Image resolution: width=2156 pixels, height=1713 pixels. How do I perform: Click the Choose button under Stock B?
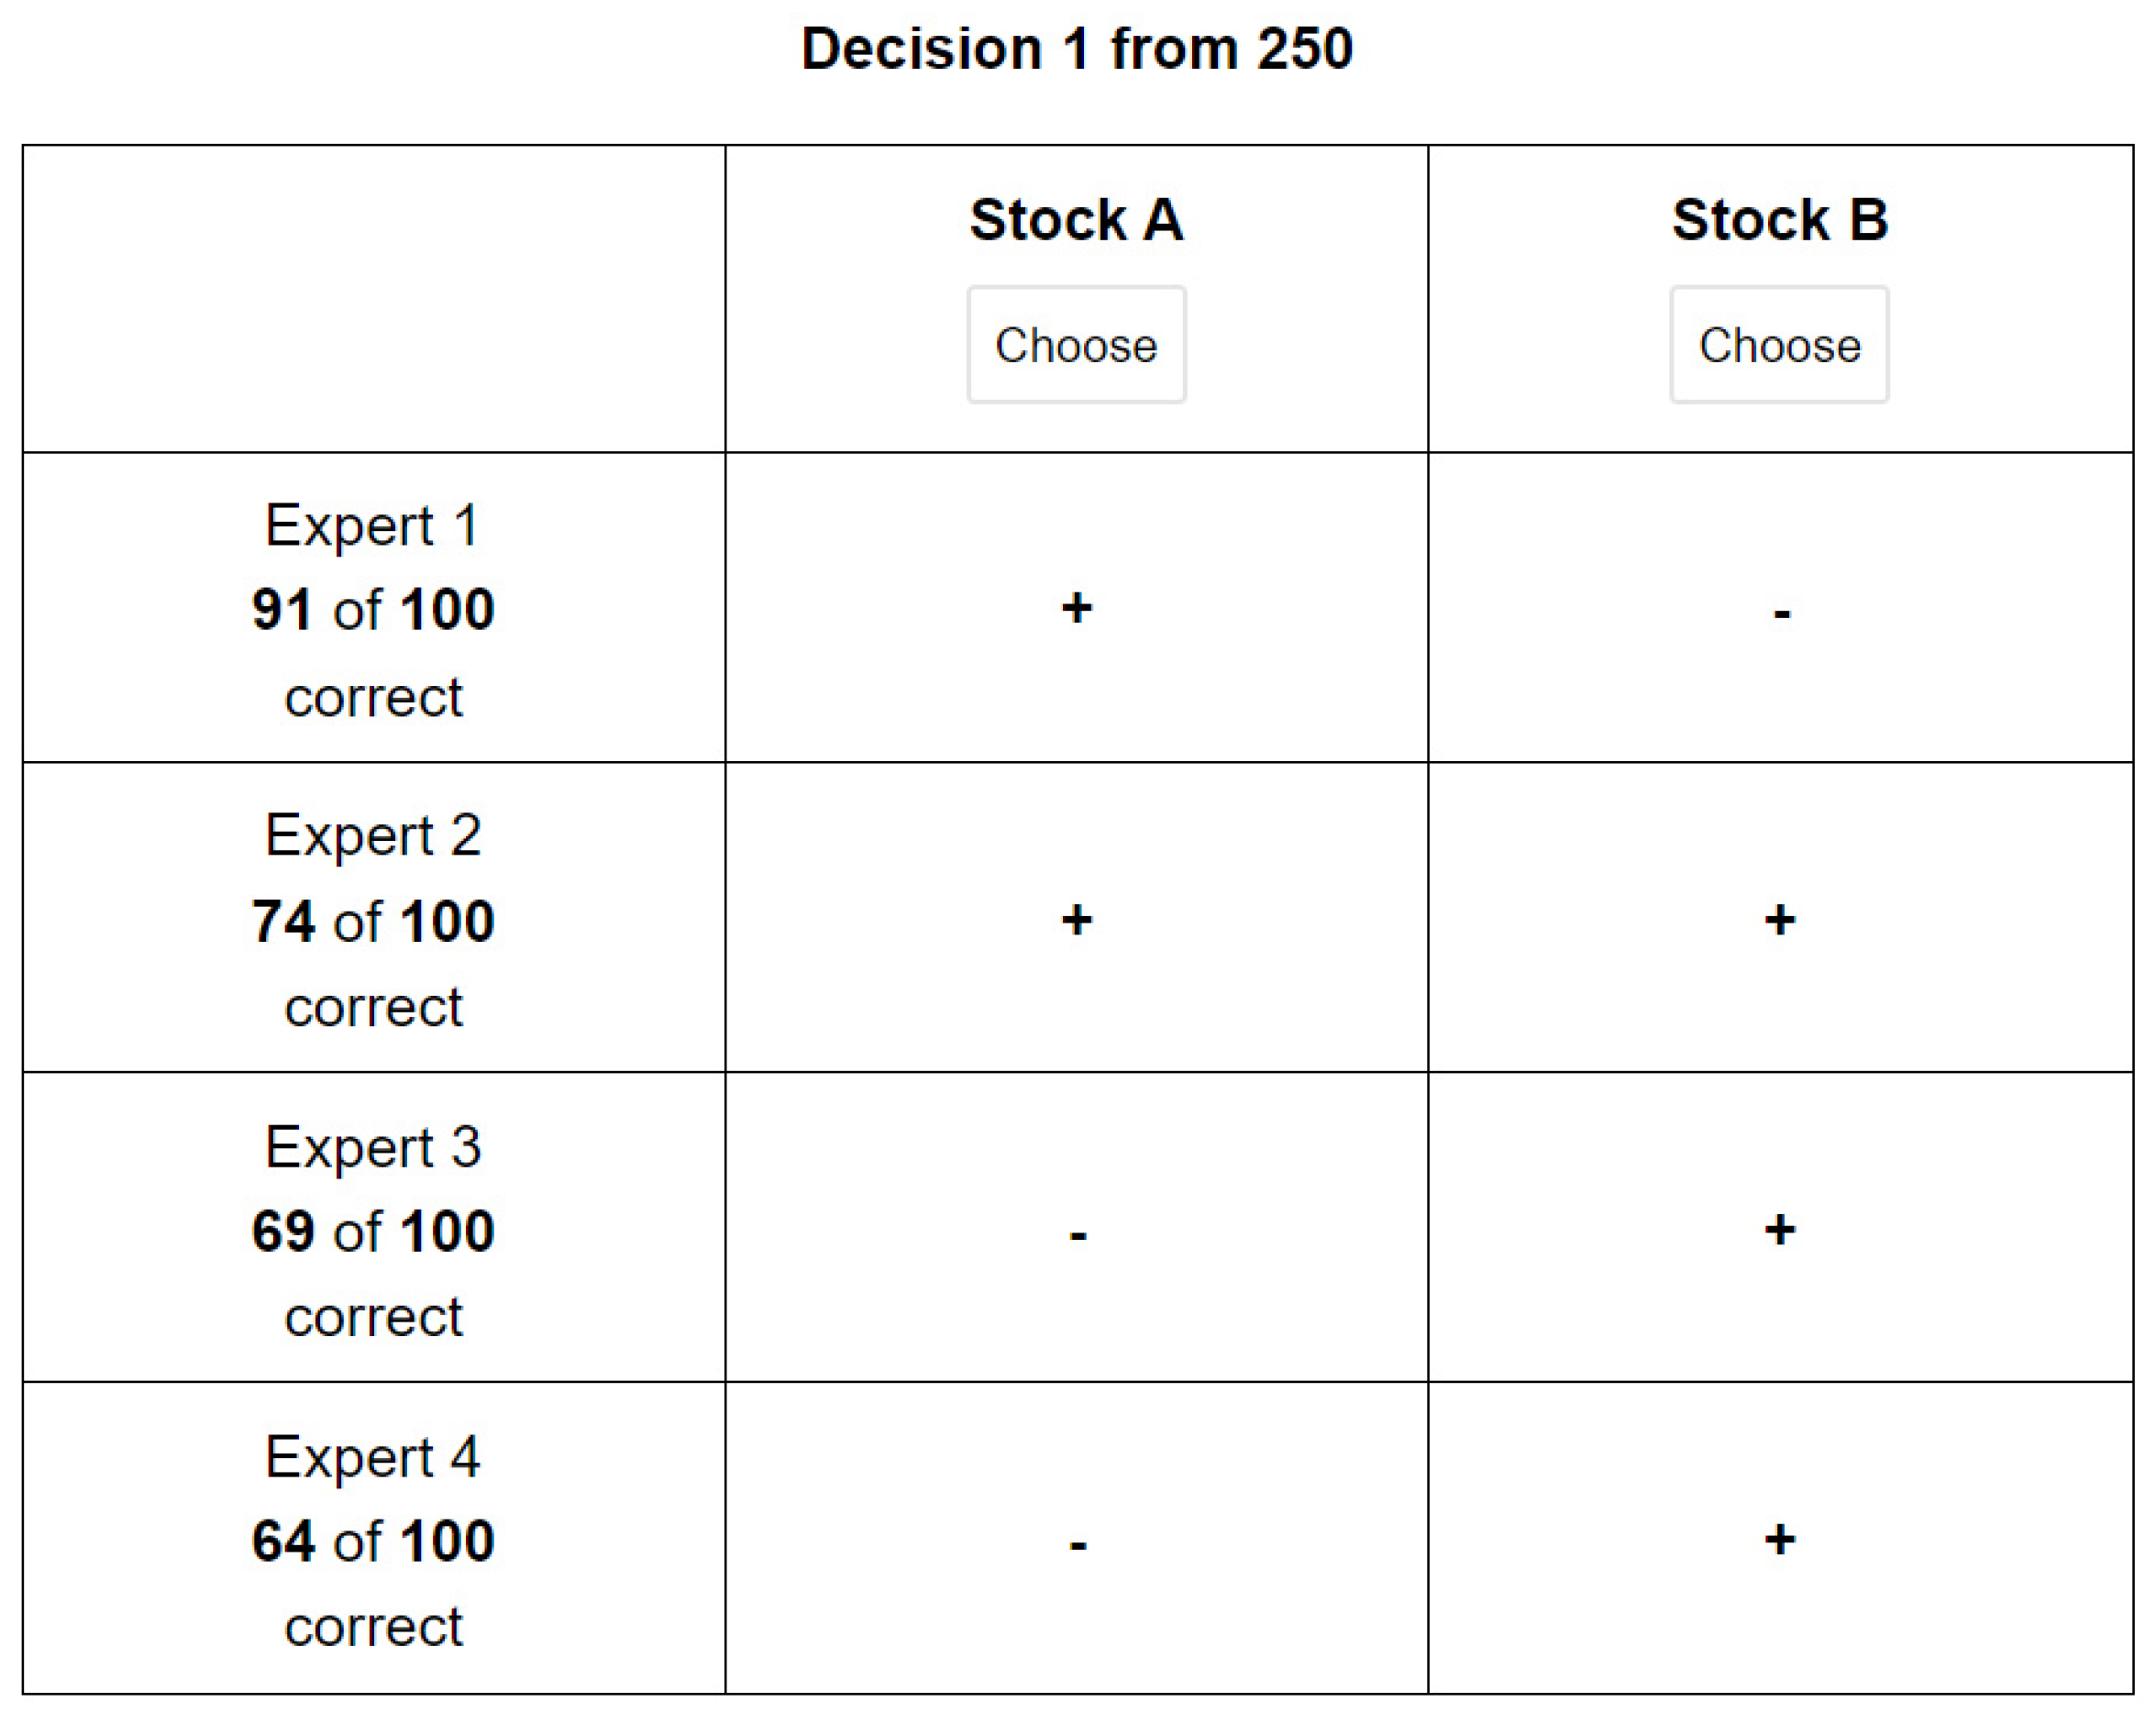click(1779, 345)
